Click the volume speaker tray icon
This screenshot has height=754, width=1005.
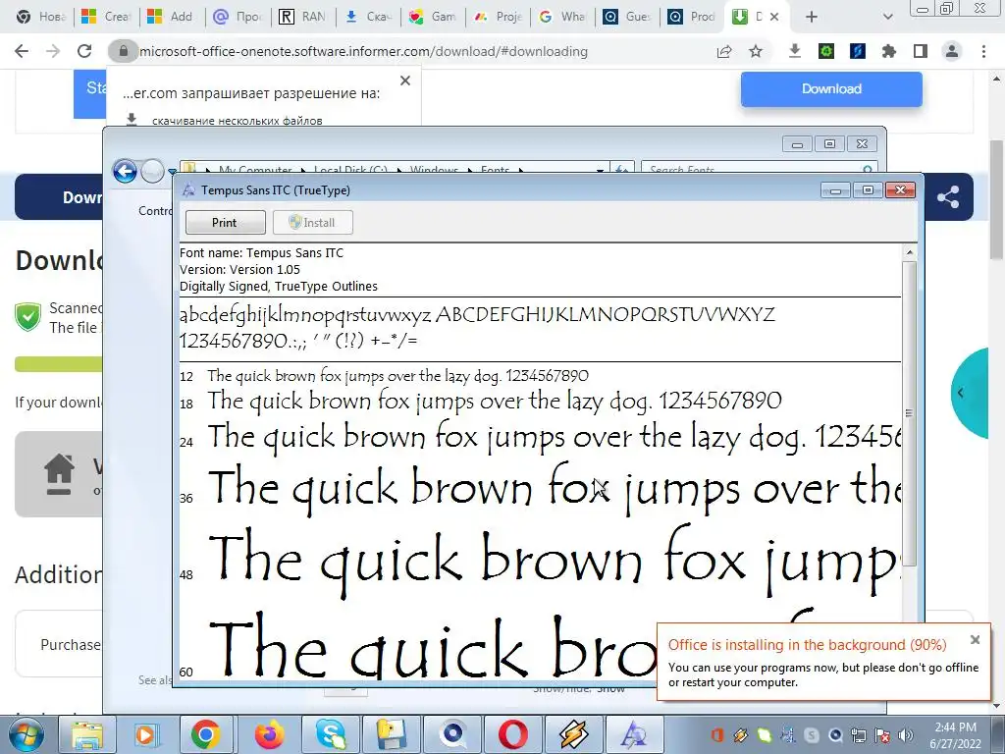[906, 735]
